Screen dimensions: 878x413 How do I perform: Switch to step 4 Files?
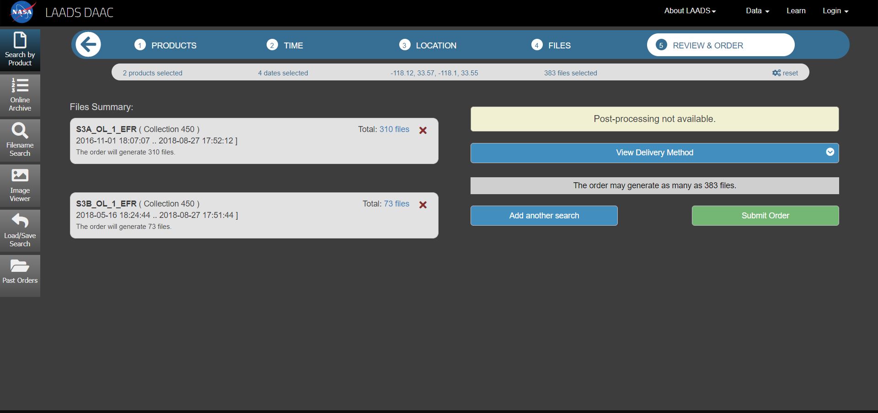pos(551,45)
